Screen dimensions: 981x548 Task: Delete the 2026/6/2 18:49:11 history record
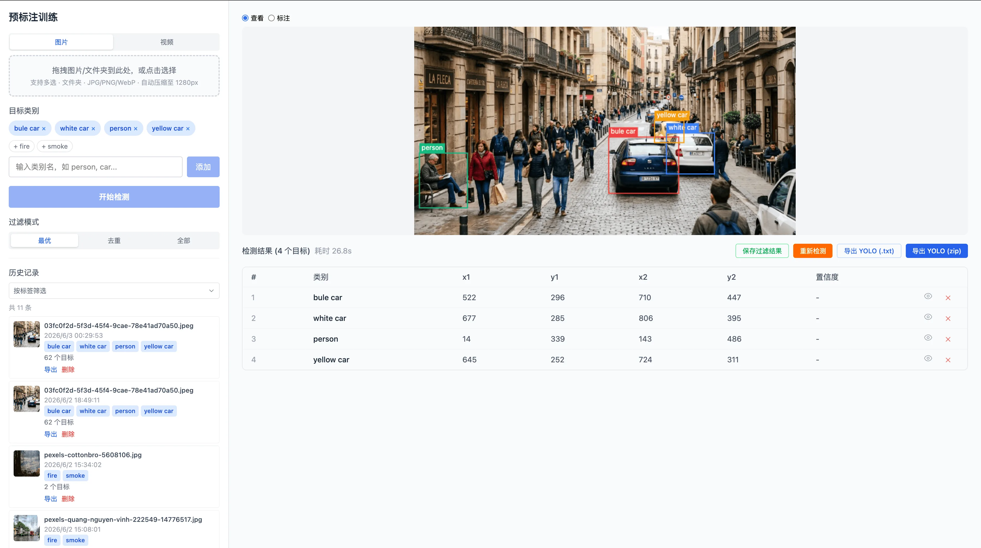click(x=68, y=434)
